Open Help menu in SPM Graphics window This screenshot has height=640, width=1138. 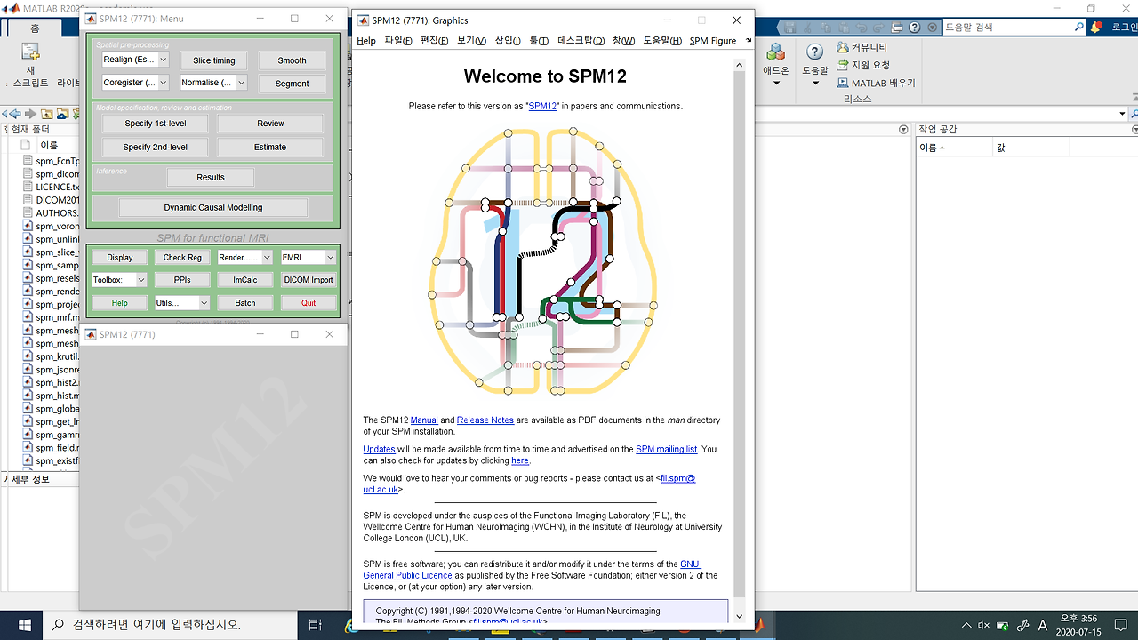click(366, 40)
